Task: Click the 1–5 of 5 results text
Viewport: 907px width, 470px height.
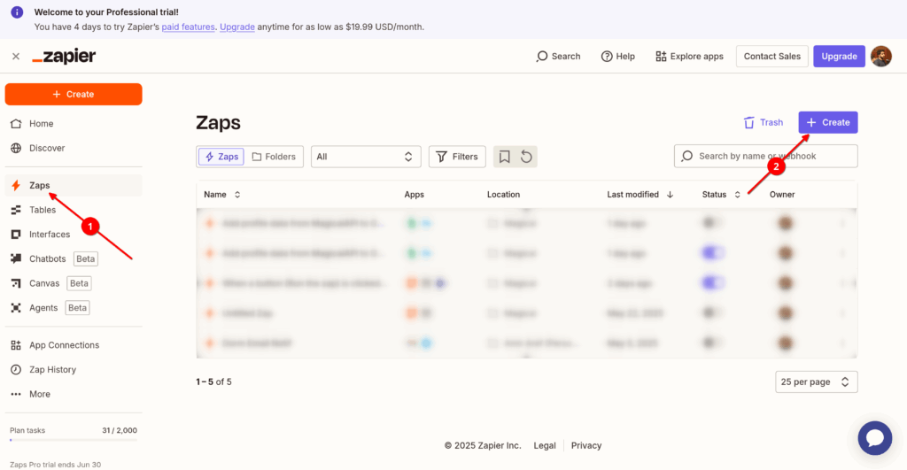Action: (x=213, y=382)
